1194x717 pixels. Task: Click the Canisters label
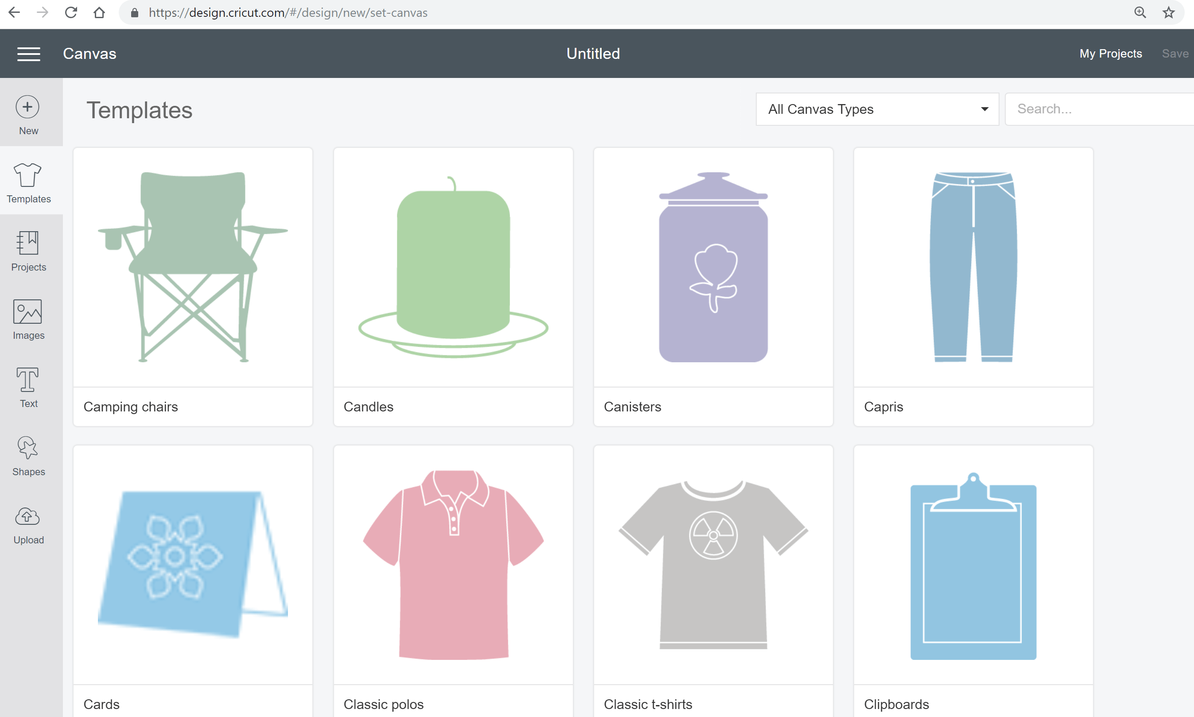(x=632, y=407)
